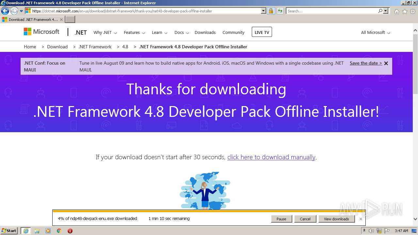Click the .NET brand link
The width and height of the screenshot is (418, 235).
81,32
